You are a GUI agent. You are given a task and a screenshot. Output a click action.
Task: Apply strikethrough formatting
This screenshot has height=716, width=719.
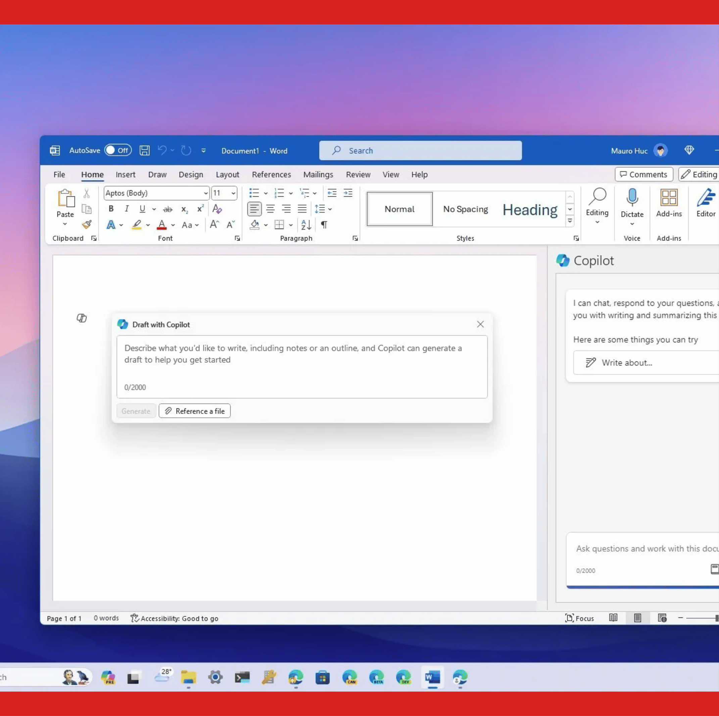click(168, 209)
